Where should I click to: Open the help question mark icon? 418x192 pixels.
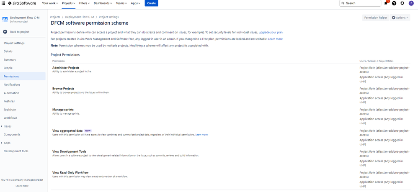[x=394, y=3]
